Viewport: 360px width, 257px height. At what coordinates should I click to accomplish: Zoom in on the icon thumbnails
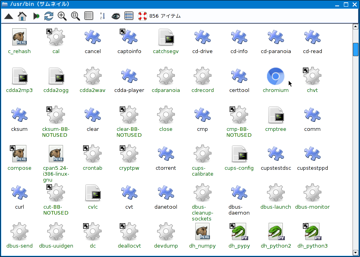pos(61,16)
